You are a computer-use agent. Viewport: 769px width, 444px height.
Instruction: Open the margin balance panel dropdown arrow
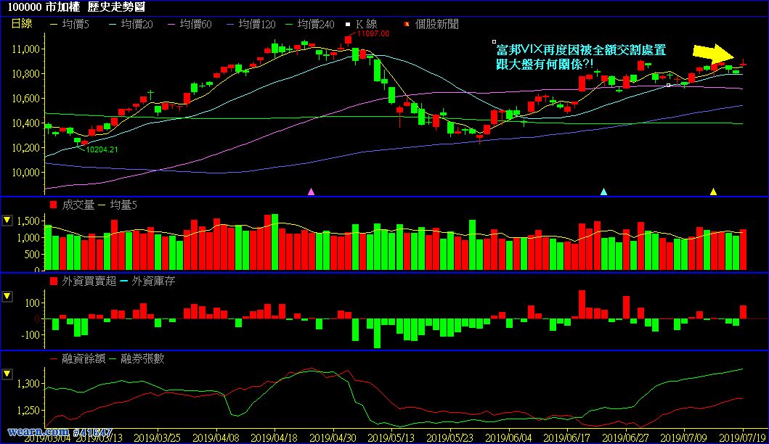tap(7, 374)
